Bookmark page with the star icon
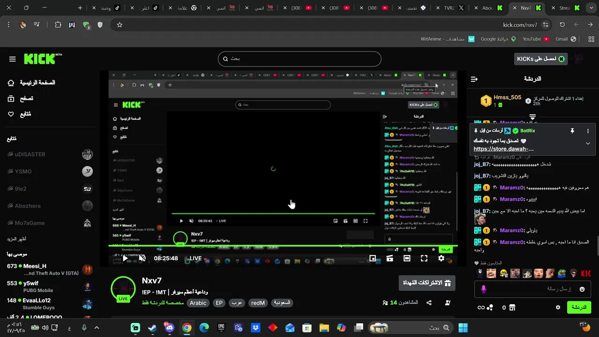The width and height of the screenshot is (599, 337). point(119,25)
